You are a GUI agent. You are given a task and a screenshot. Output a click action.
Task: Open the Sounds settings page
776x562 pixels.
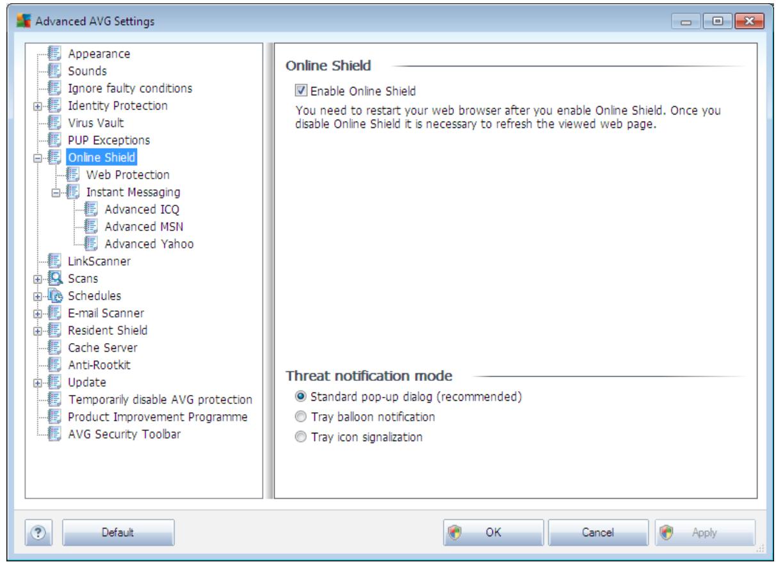point(88,71)
